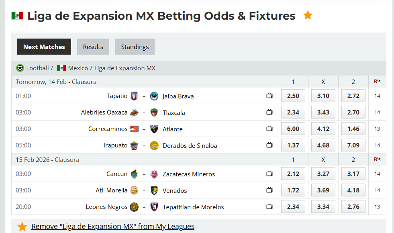Expand the B's column for the Cancun match
The height and width of the screenshot is (233, 394).
(x=377, y=174)
